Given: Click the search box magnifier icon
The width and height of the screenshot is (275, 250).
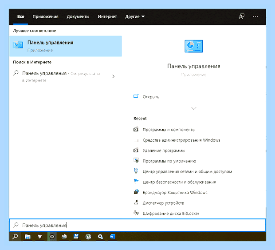Looking at the screenshot, I should click(x=16, y=225).
